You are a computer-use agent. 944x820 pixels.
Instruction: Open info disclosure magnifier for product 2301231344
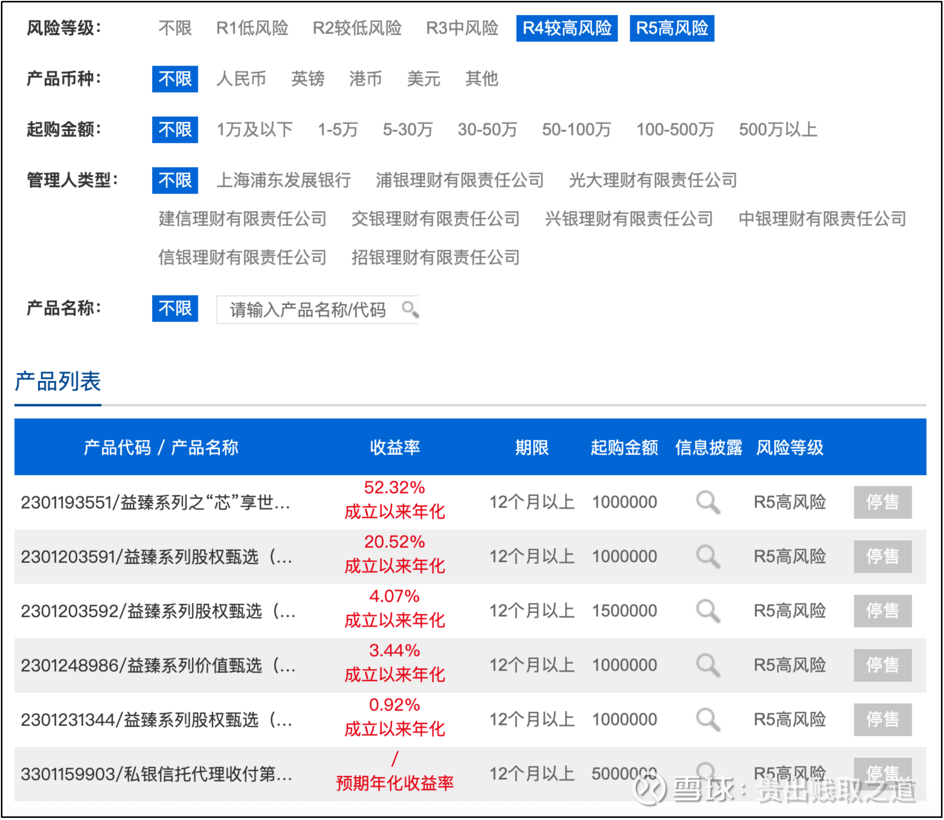708,720
